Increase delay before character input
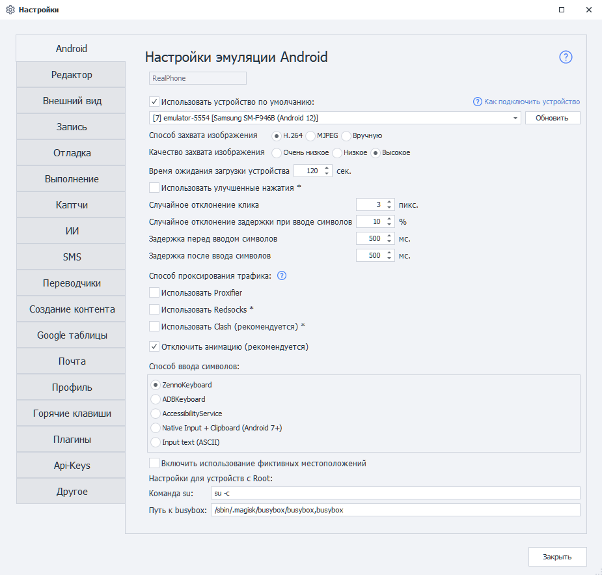 (x=389, y=236)
